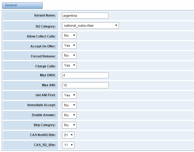
Task: Open the General section tab
Action: click(22, 6)
